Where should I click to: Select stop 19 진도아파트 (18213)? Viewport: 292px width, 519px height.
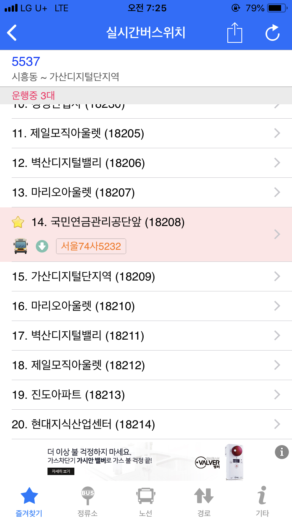click(69, 395)
